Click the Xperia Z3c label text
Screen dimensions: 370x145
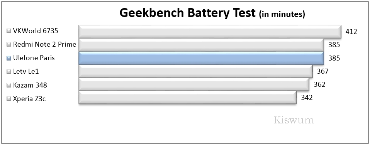tap(29, 99)
